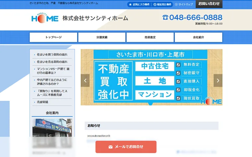Click さいたま市・川口市・上尾市 banner heading
Screen dimensions: 252x157
[x=150, y=55]
